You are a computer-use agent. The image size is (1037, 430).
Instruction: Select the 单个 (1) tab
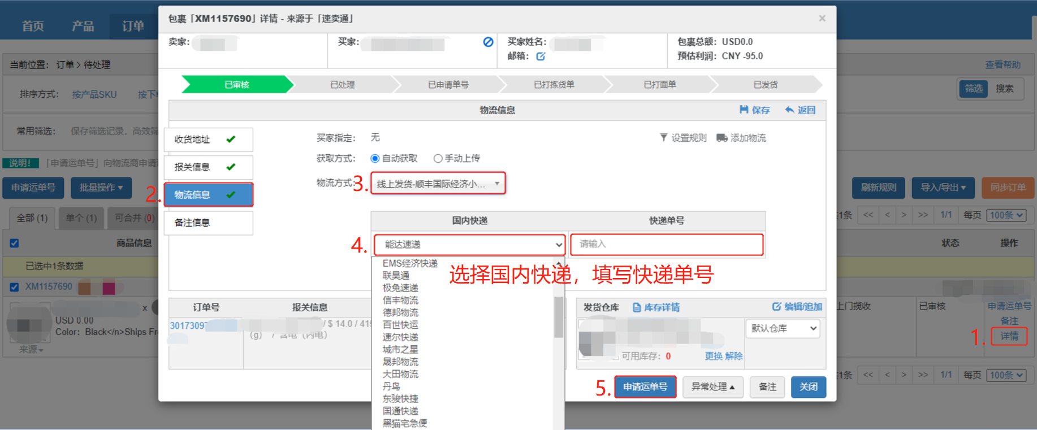click(x=81, y=218)
